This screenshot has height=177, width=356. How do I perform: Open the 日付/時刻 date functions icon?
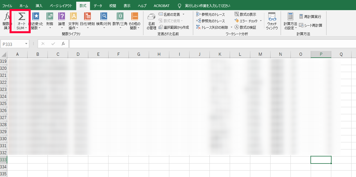(x=87, y=17)
